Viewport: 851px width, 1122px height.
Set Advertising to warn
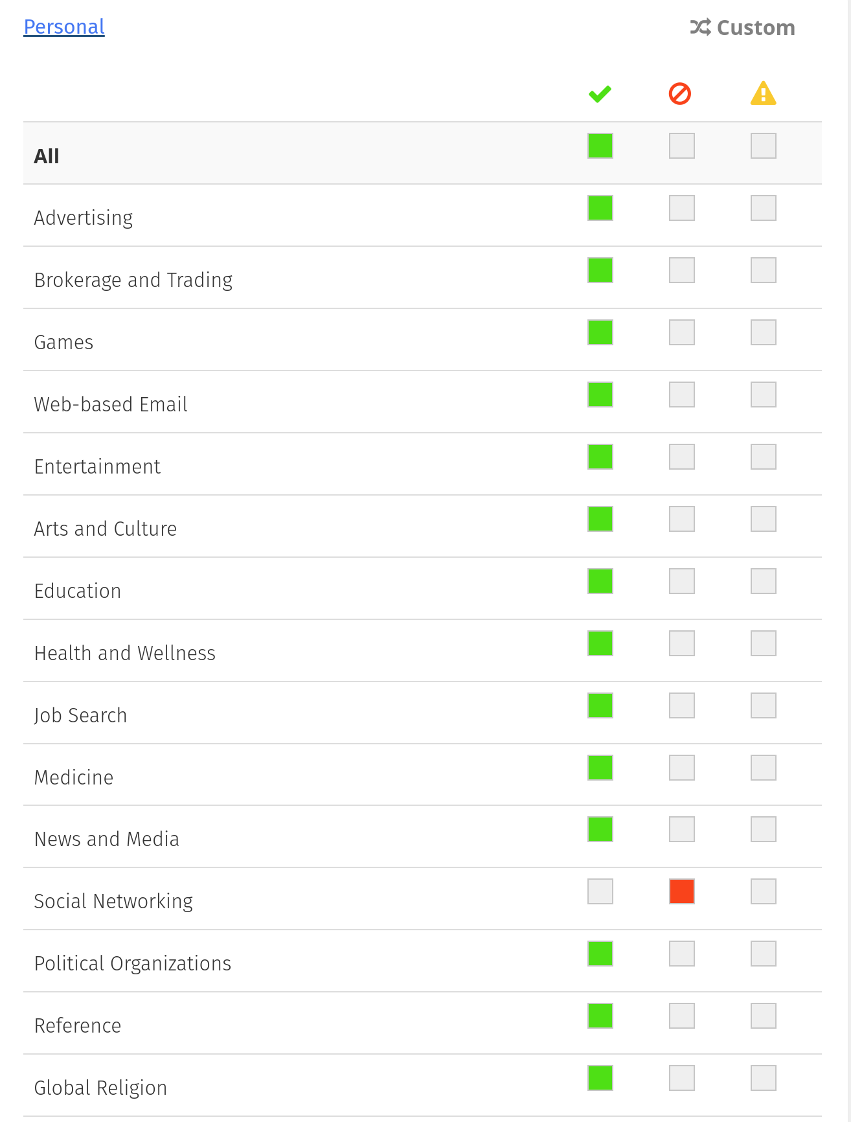click(763, 208)
